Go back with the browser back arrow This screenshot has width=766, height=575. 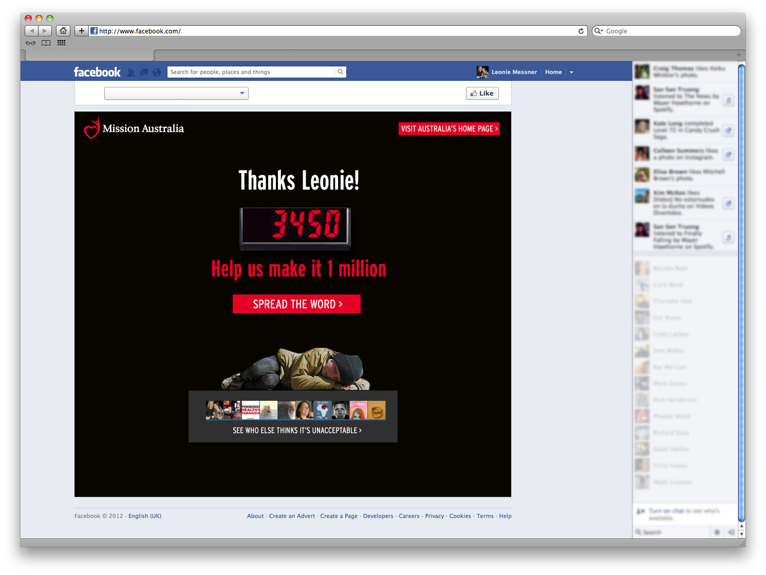coord(32,31)
